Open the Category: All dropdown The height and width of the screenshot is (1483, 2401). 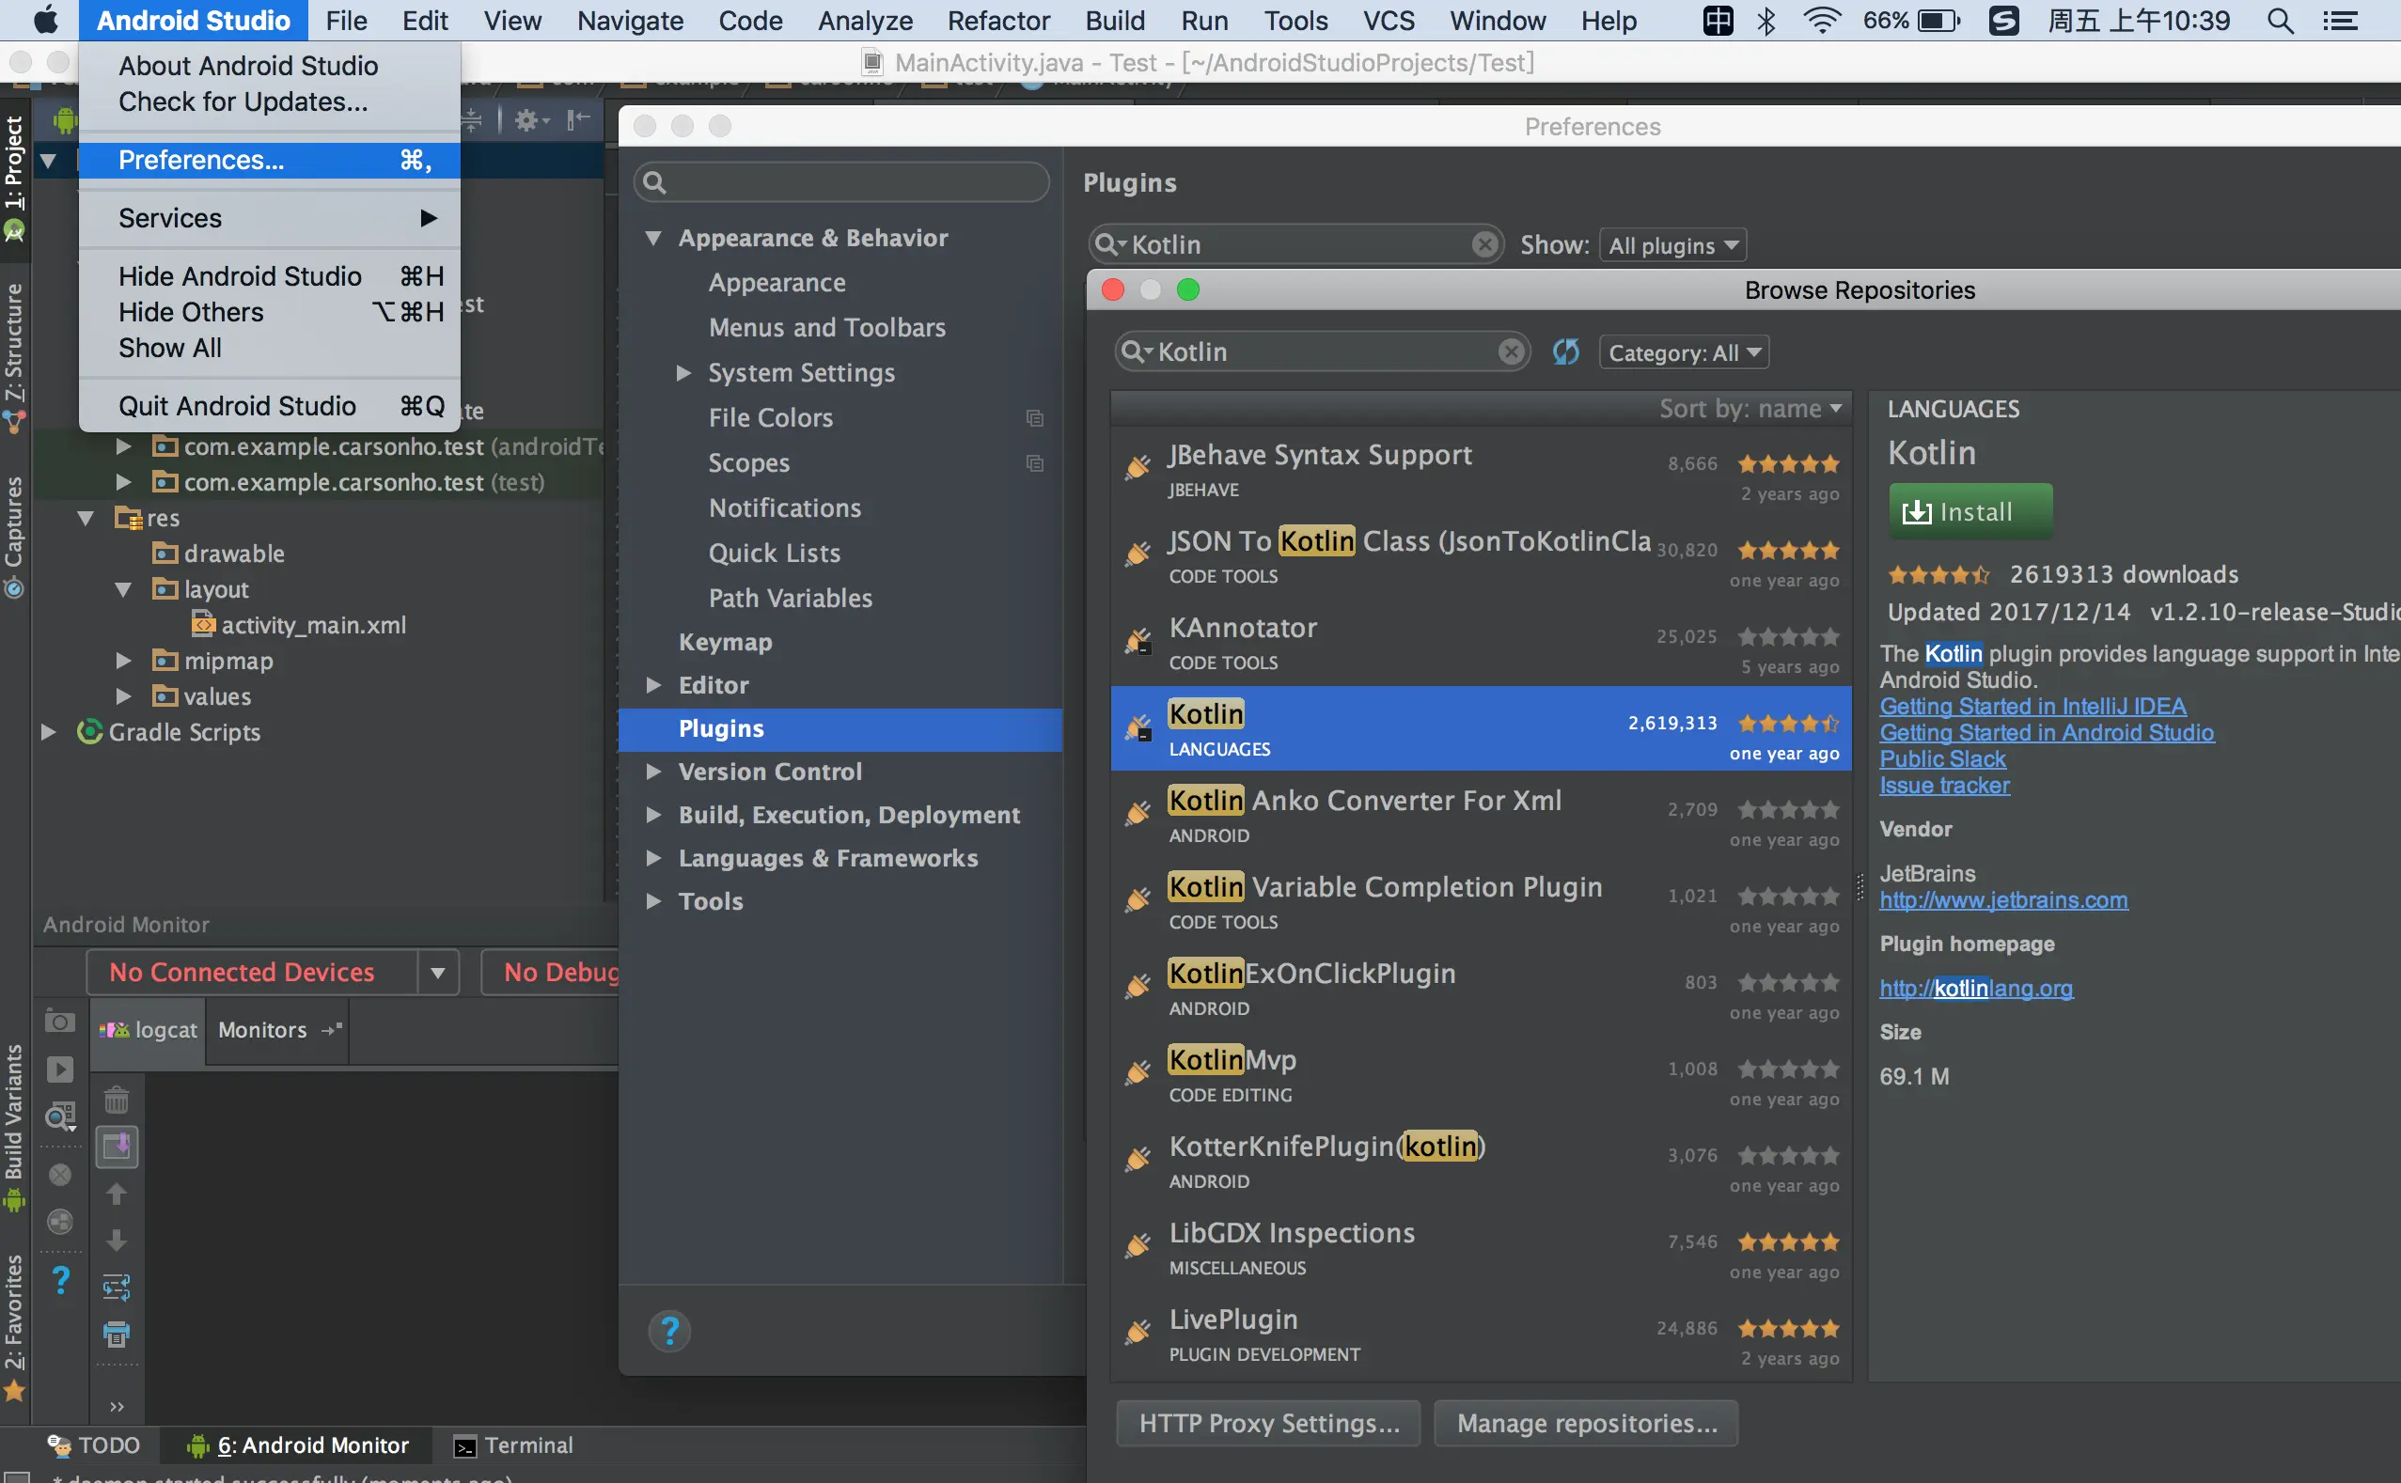[x=1684, y=352]
